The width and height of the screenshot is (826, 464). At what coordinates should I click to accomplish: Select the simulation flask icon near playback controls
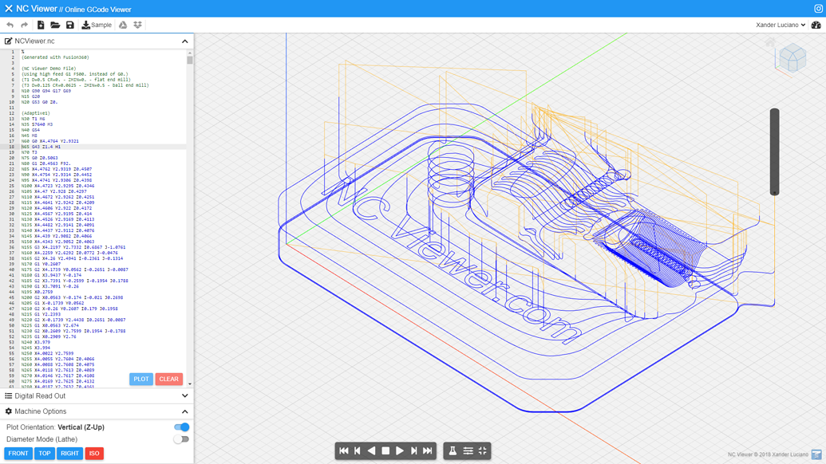click(x=453, y=450)
